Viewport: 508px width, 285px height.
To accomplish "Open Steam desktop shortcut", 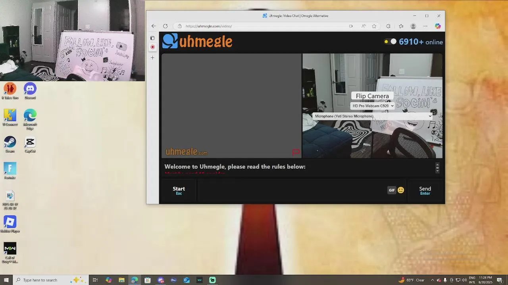I will click(x=10, y=144).
